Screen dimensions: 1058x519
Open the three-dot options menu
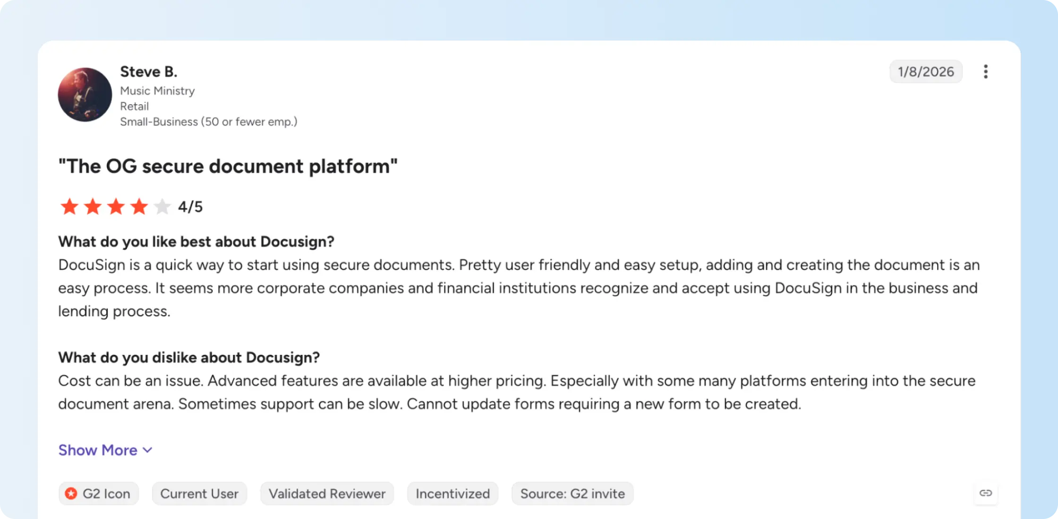tap(985, 72)
